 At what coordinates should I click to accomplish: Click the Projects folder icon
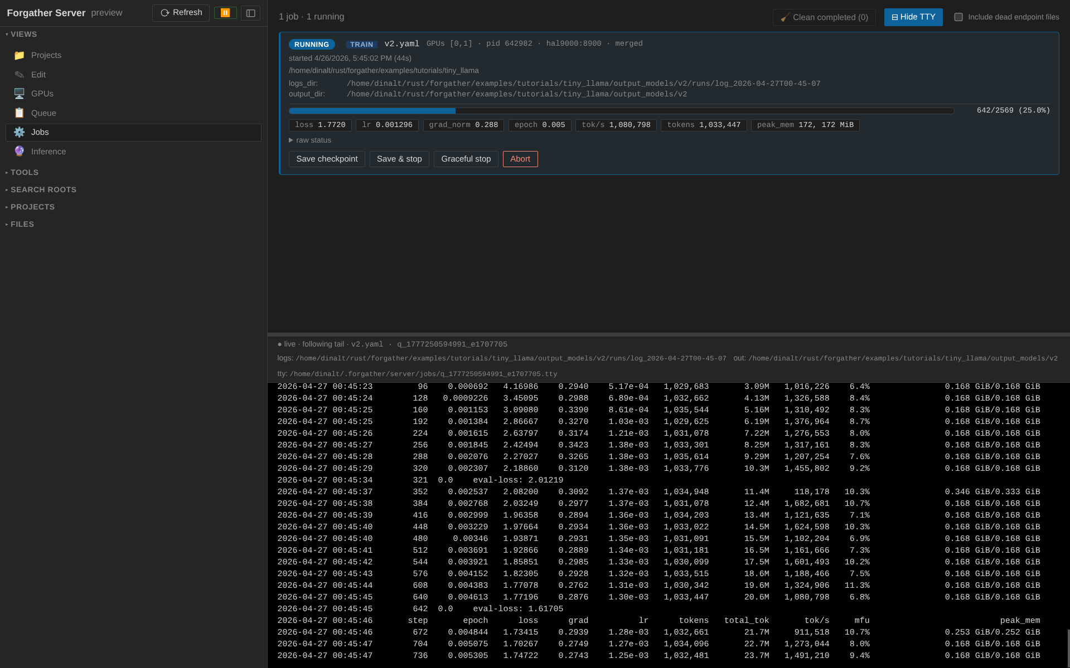pos(20,55)
